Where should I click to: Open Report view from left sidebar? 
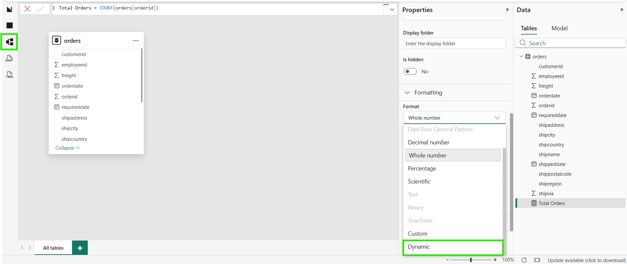point(9,9)
